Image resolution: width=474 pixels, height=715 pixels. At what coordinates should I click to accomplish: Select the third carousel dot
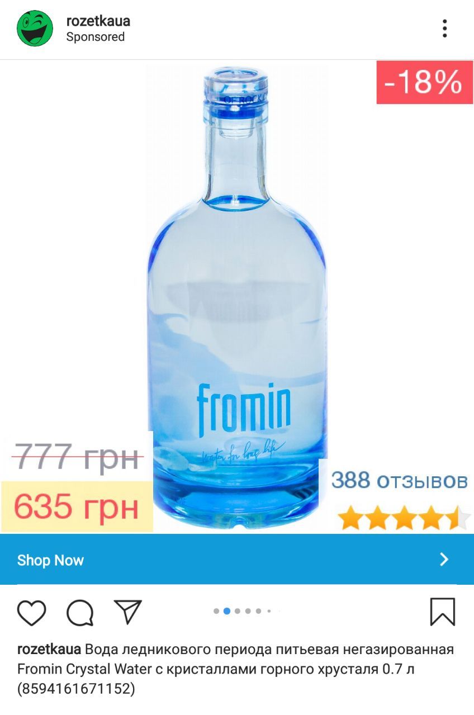[238, 611]
